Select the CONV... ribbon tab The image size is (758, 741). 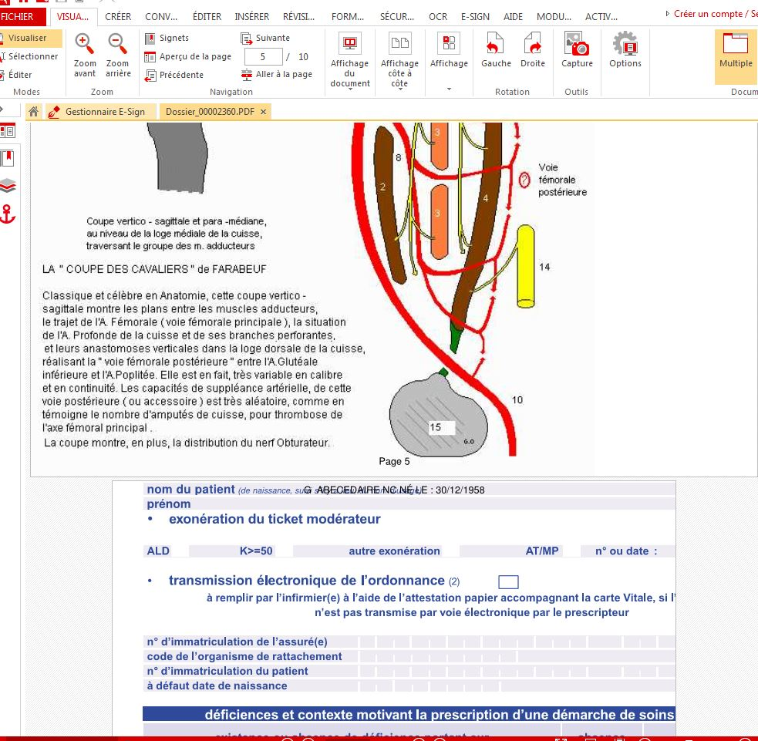pos(161,17)
